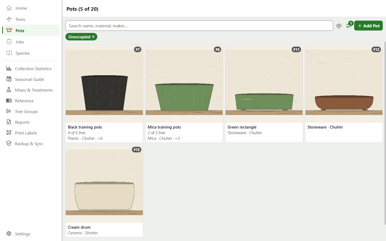386x241 pixels.
Task: Open the Mica training pots thumbnail
Action: 184,84
